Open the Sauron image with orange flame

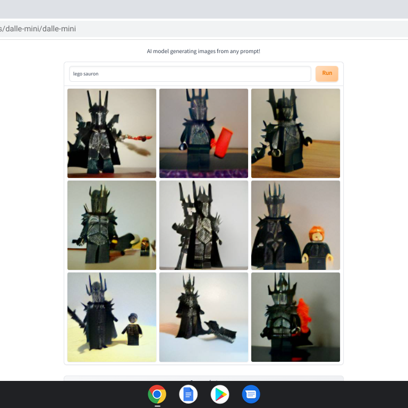(295, 317)
